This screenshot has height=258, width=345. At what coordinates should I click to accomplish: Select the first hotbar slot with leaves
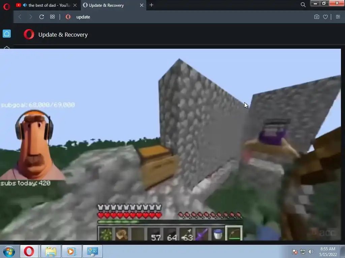(106, 234)
